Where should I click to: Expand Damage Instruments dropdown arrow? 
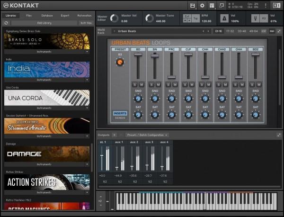point(87,164)
